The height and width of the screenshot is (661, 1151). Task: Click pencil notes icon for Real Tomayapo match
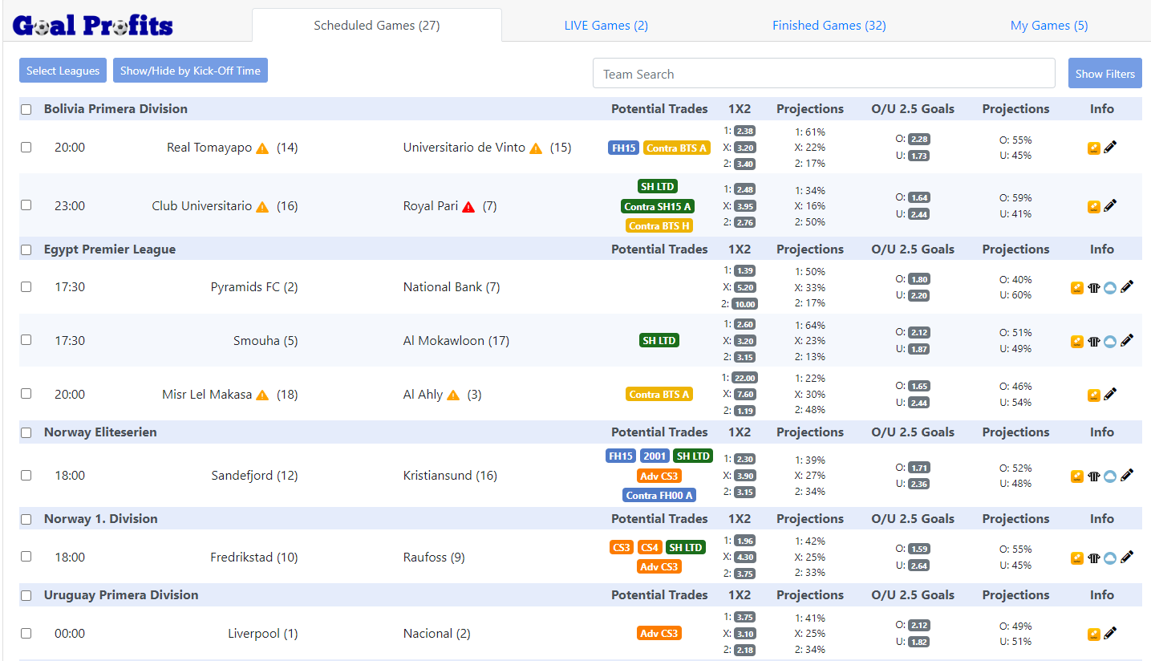(x=1110, y=148)
